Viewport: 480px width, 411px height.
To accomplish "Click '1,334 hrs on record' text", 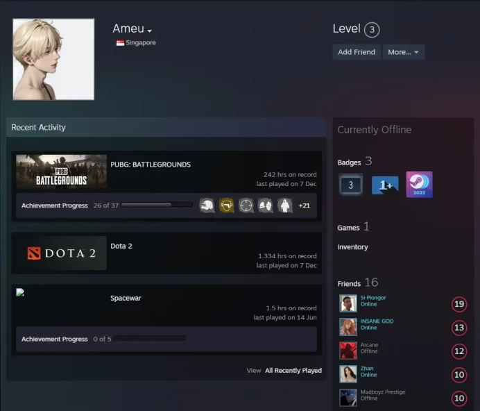I will 287,256.
